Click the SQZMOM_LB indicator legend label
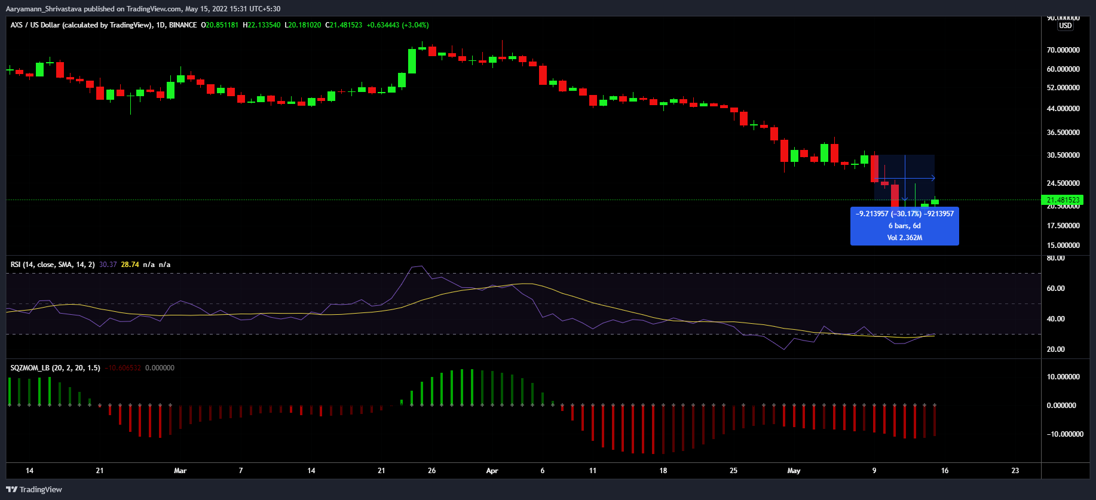 pos(55,368)
